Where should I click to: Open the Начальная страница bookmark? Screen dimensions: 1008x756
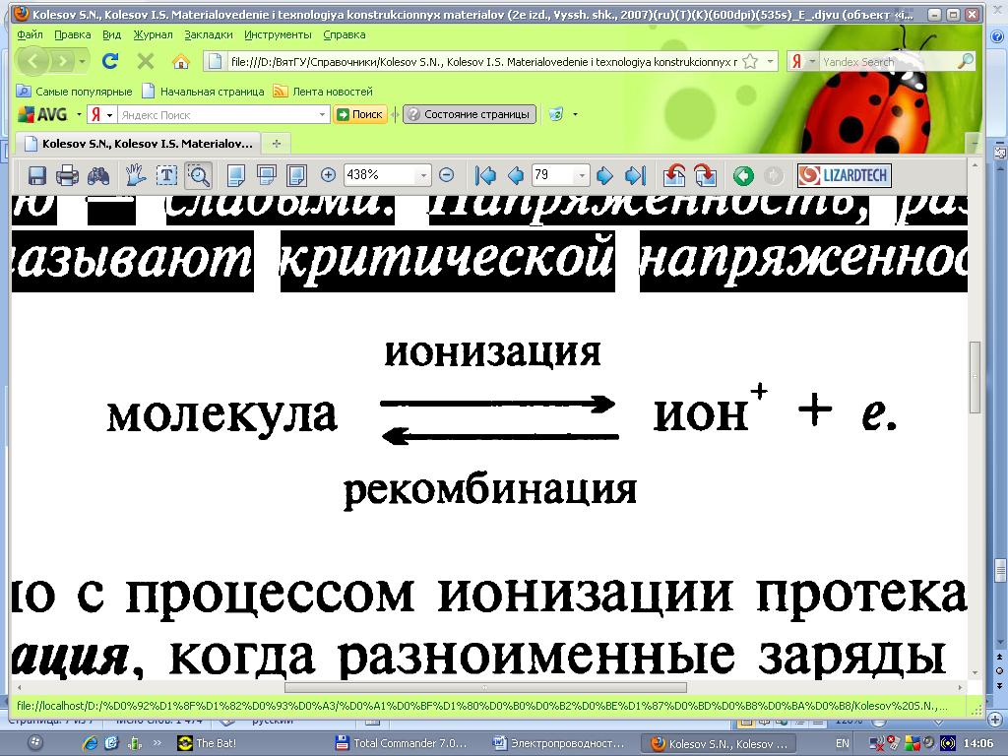[x=203, y=92]
